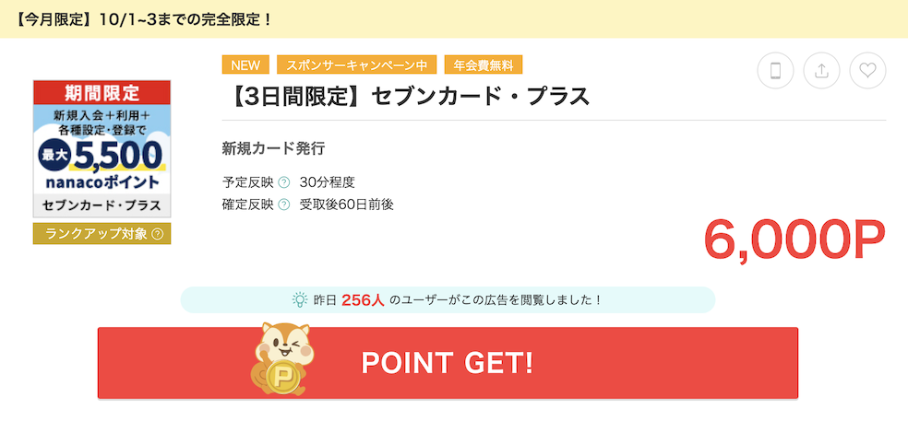908x421 pixels.
Task: Select the 年会費無料 tag
Action: [484, 65]
